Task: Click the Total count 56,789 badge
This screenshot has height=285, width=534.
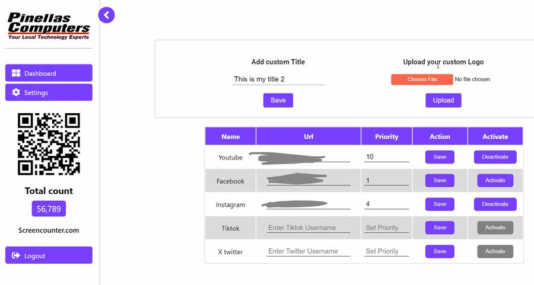Action: [x=49, y=209]
